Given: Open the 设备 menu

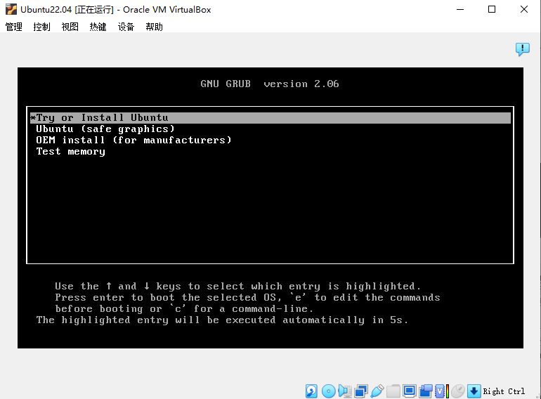Looking at the screenshot, I should pos(126,27).
